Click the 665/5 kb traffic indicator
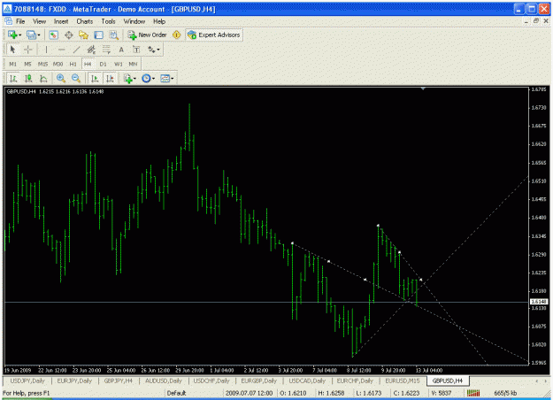The width and height of the screenshot is (553, 400). click(505, 393)
